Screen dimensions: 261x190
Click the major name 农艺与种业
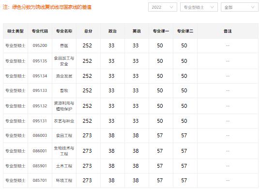coord(64,121)
